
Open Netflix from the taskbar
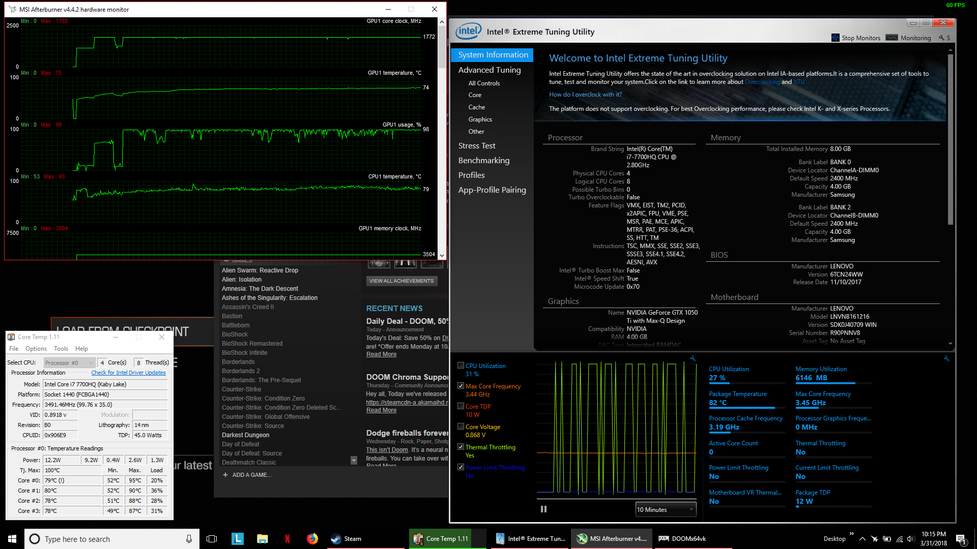(x=288, y=539)
